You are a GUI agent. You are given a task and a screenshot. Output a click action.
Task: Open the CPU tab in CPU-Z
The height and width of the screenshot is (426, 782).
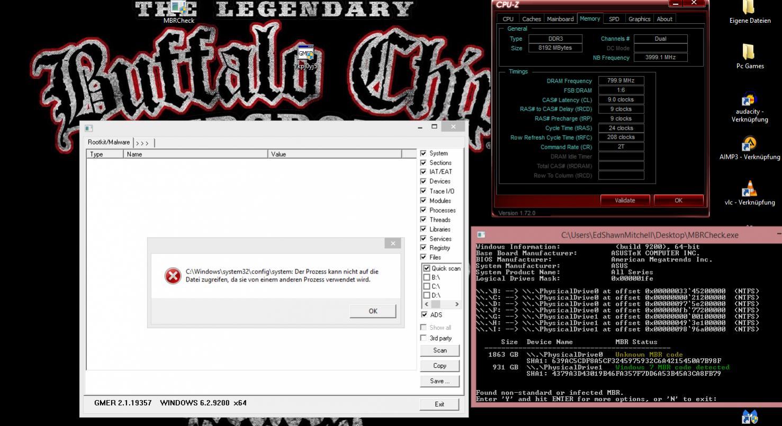[508, 19]
